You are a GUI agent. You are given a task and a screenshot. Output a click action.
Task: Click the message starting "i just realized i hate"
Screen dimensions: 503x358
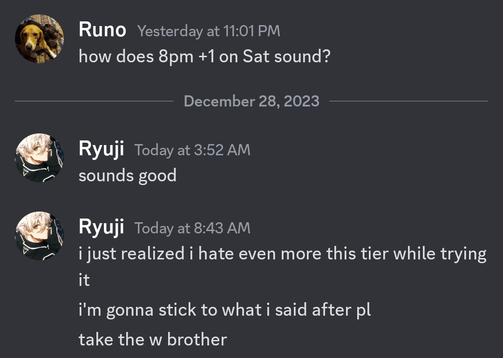pos(282,254)
